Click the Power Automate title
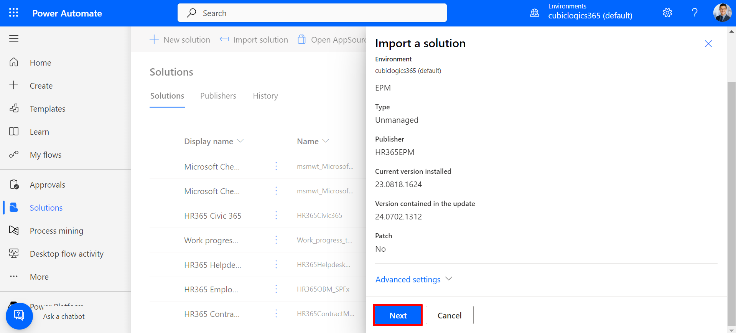This screenshot has width=736, height=333. pos(67,13)
